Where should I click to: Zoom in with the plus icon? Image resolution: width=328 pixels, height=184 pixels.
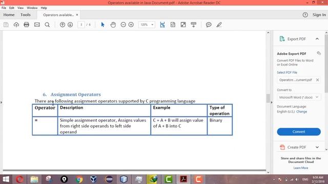(x=131, y=25)
